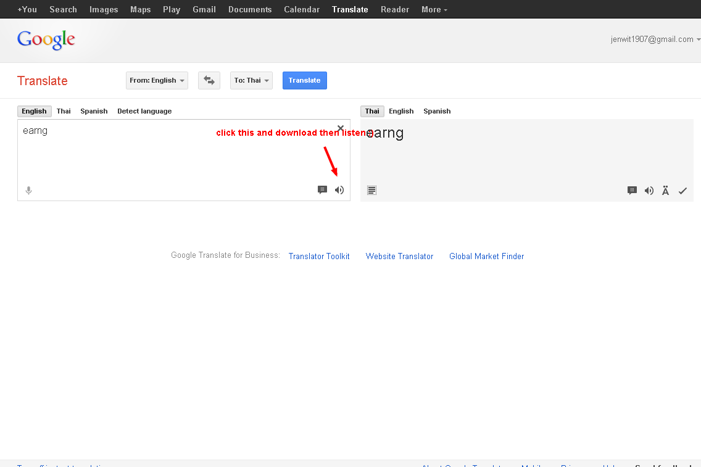The width and height of the screenshot is (701, 467).
Task: Click the Google Translate for Business label
Action: tap(225, 255)
